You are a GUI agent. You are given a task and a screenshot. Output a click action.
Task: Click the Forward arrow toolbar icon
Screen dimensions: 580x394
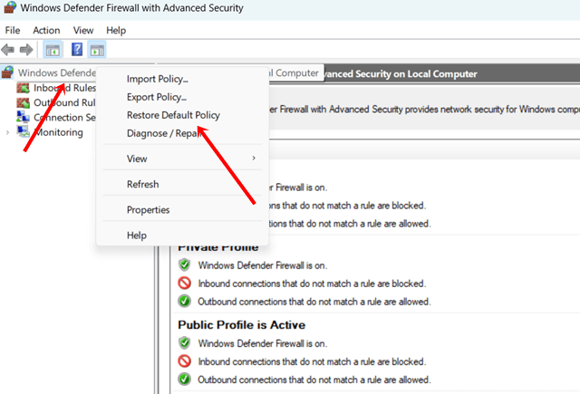tap(25, 49)
